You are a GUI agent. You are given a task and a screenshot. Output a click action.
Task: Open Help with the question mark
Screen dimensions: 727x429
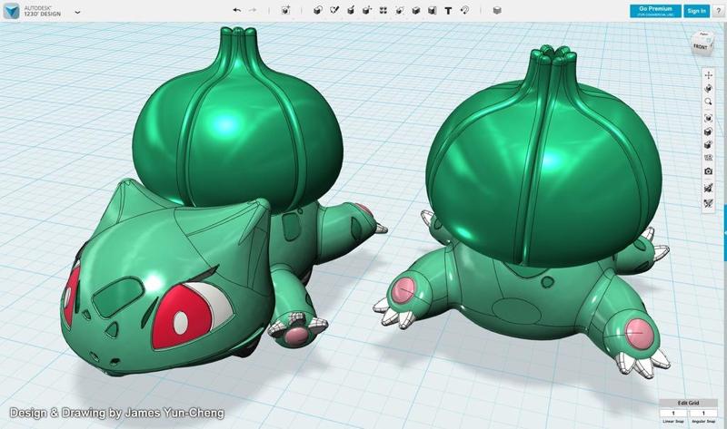click(718, 11)
